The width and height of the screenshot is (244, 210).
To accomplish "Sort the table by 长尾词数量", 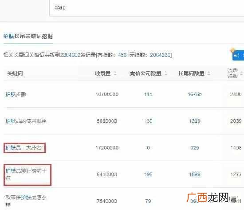I will (209, 73).
